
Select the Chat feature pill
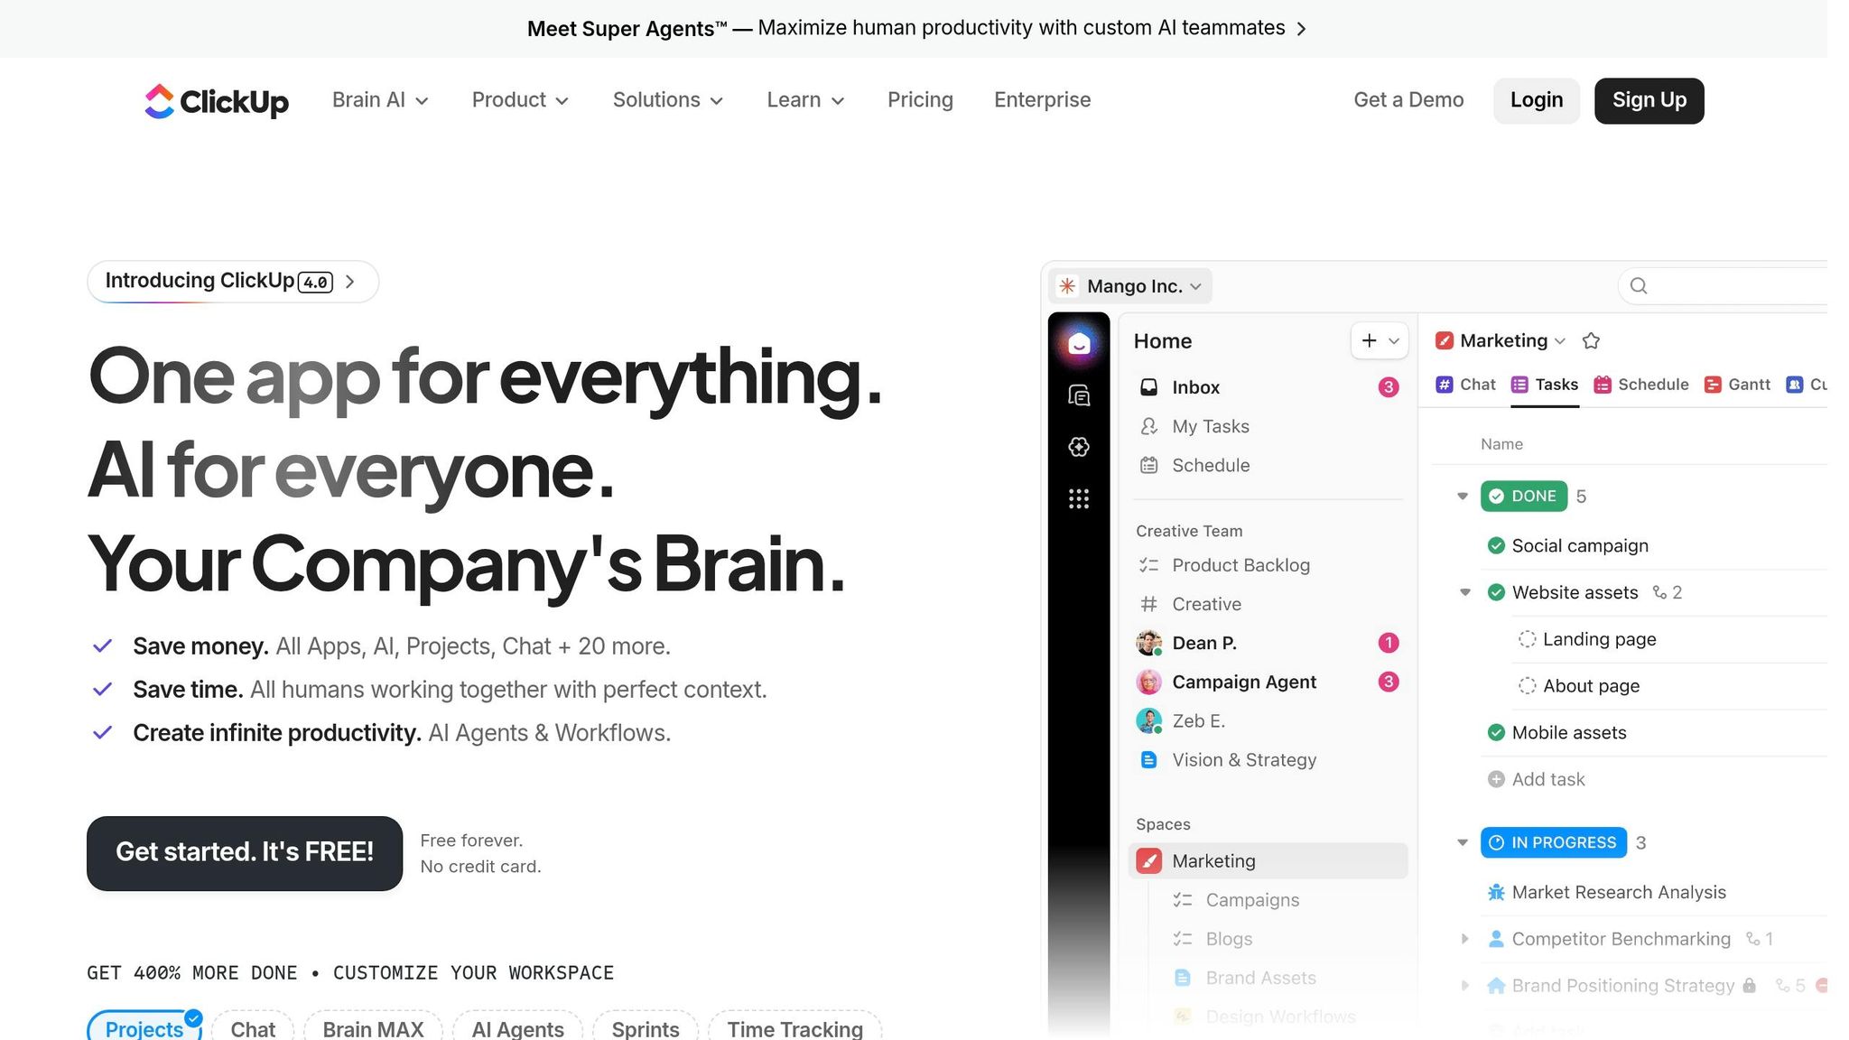[253, 1027]
